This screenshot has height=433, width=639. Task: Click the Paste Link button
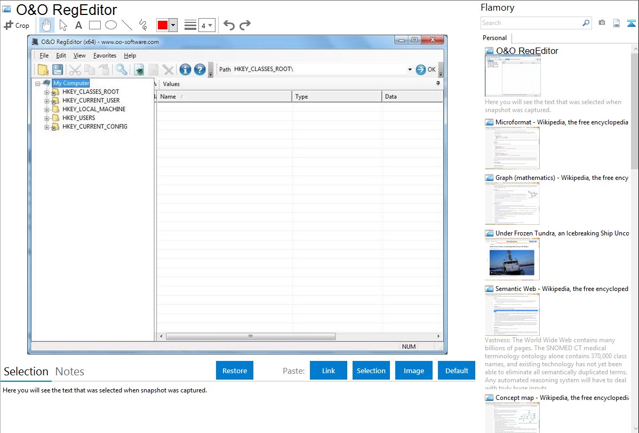pyautogui.click(x=329, y=371)
